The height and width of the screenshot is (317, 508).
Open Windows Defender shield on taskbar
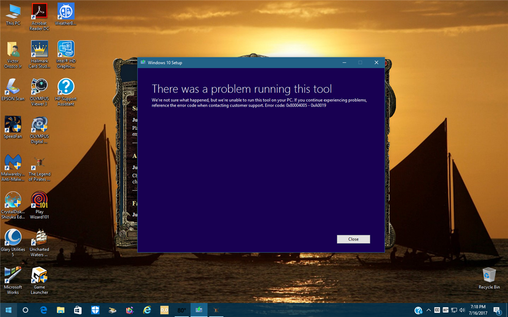[95, 310]
